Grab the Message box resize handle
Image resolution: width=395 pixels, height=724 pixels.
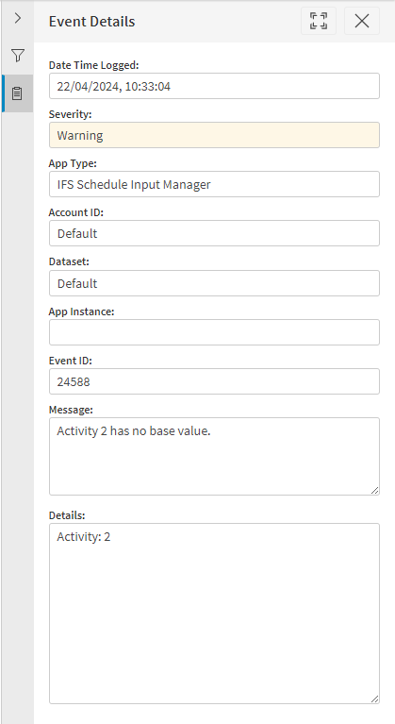374,490
